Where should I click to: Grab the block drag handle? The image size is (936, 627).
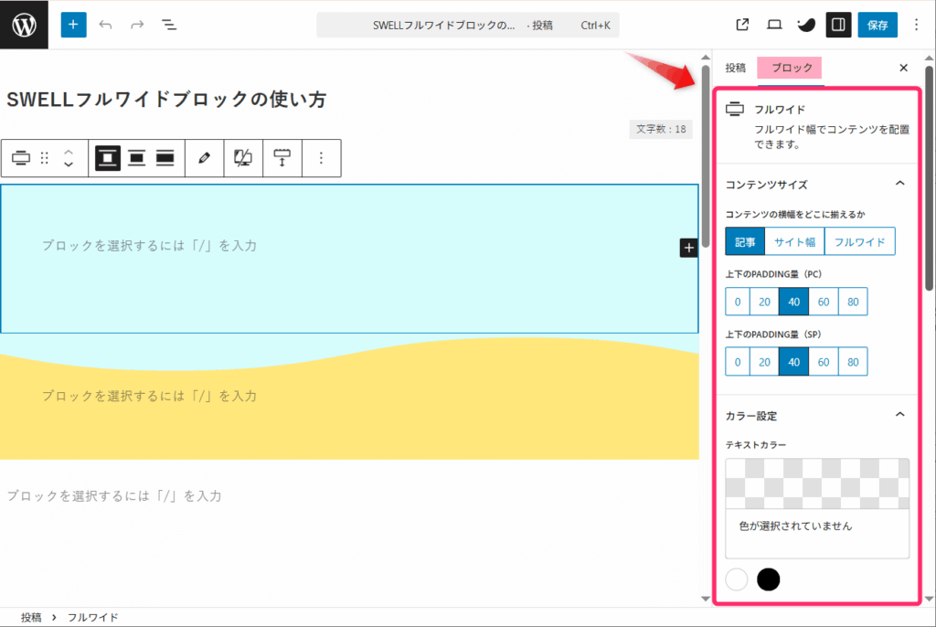pos(44,158)
